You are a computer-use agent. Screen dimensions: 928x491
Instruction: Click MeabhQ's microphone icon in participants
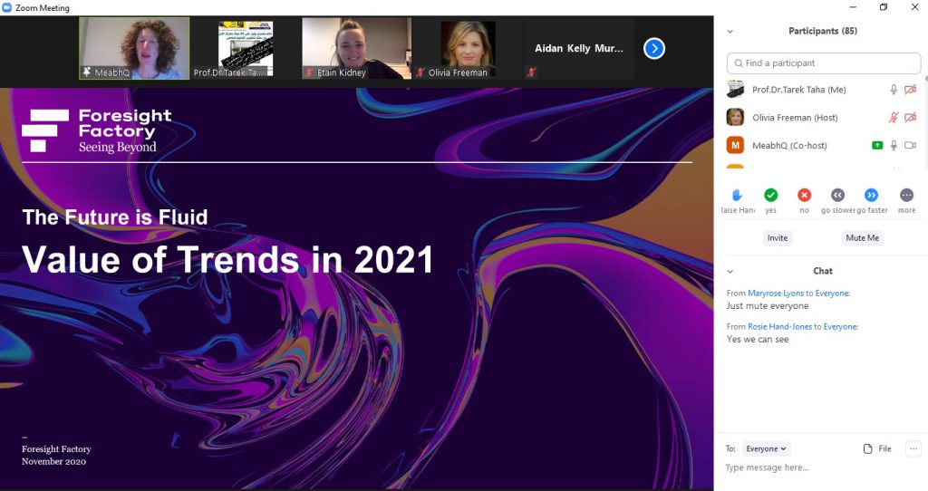tap(894, 145)
